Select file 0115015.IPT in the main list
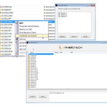 coord(6,37)
